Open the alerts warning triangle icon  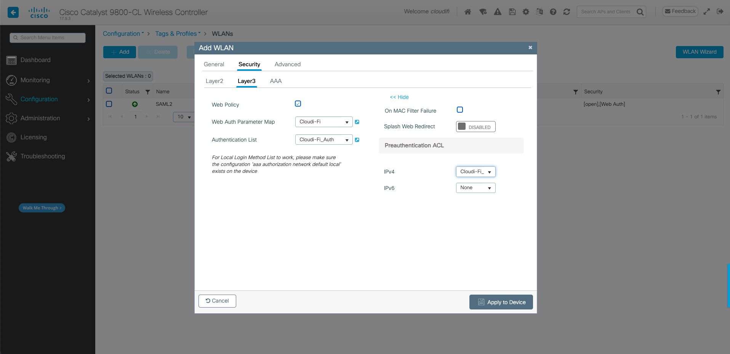coord(498,12)
